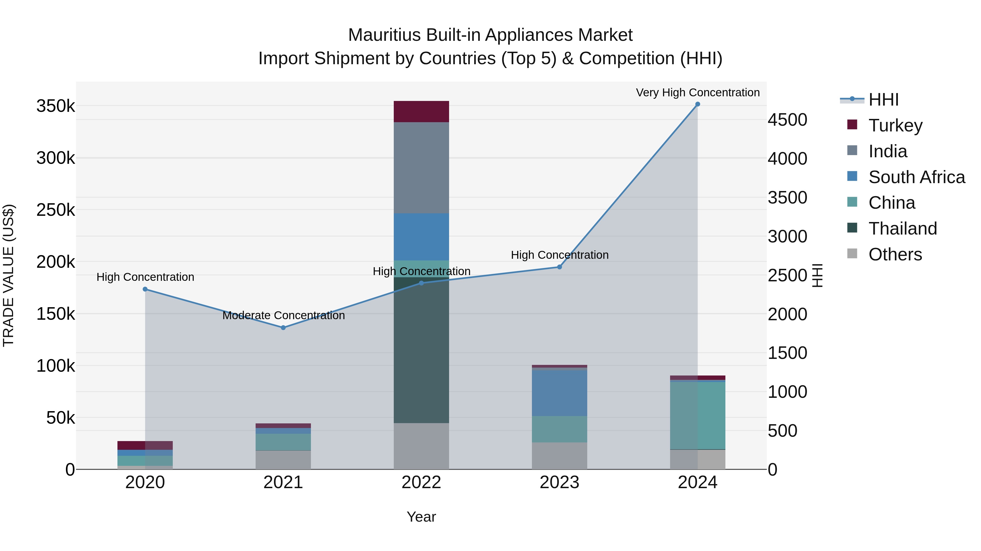The height and width of the screenshot is (551, 981).
Task: Click the 2020 HHI data point
Action: click(x=145, y=290)
